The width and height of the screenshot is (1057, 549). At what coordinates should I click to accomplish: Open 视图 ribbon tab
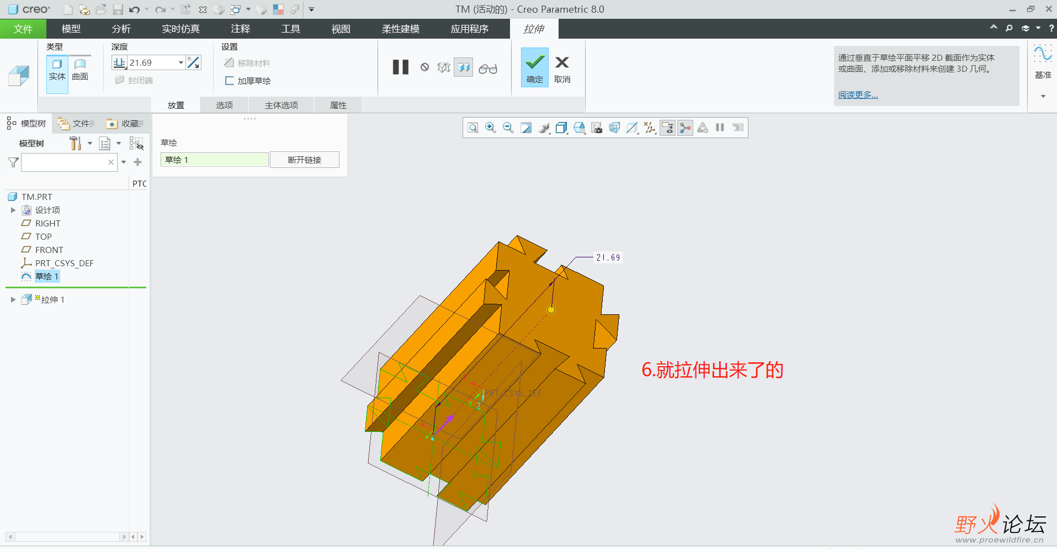(341, 29)
